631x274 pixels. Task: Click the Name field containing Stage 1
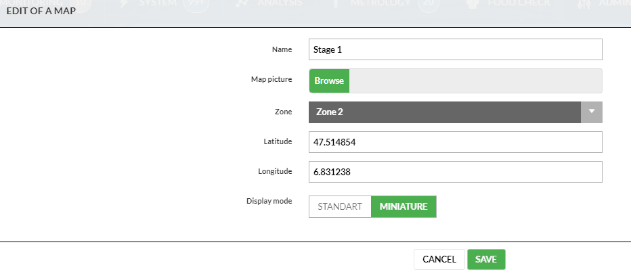pyautogui.click(x=455, y=49)
